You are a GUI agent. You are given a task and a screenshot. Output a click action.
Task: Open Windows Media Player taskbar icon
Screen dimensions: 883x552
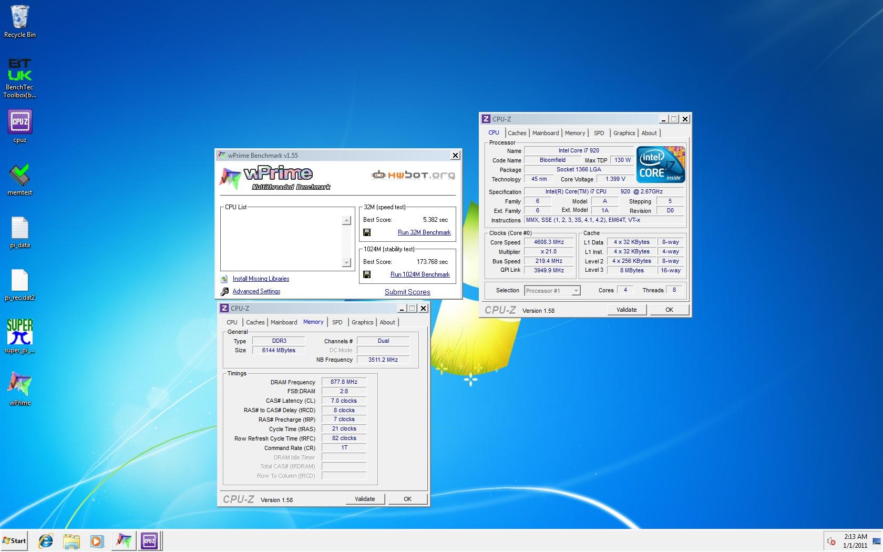pos(97,541)
